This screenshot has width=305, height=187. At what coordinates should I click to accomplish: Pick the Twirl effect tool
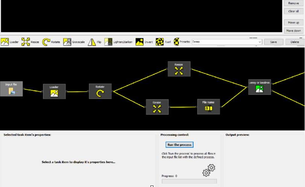pos(163,42)
